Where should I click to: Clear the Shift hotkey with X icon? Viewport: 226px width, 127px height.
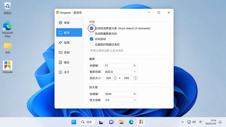point(135,94)
